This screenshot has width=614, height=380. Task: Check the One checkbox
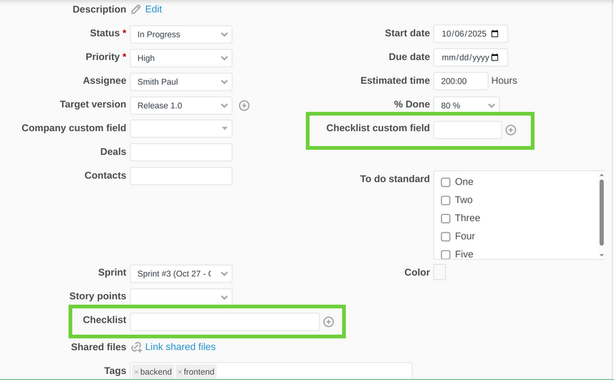[445, 183]
